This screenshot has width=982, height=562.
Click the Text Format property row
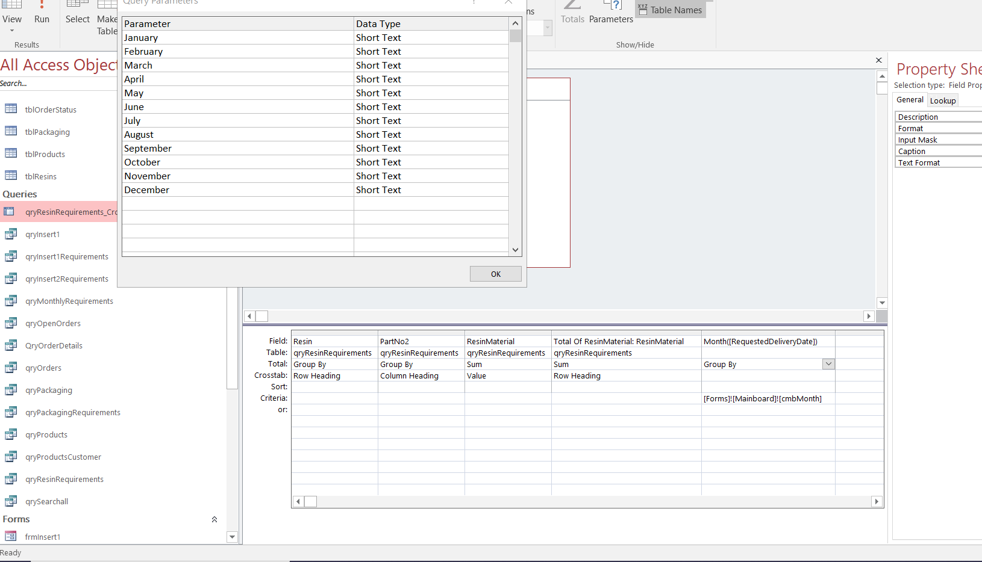tap(939, 162)
